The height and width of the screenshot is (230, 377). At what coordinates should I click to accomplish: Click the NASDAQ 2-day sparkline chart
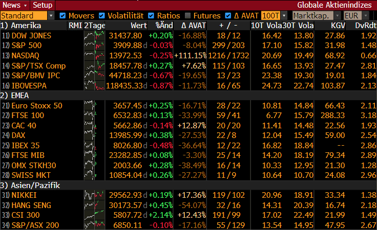tap(94, 56)
